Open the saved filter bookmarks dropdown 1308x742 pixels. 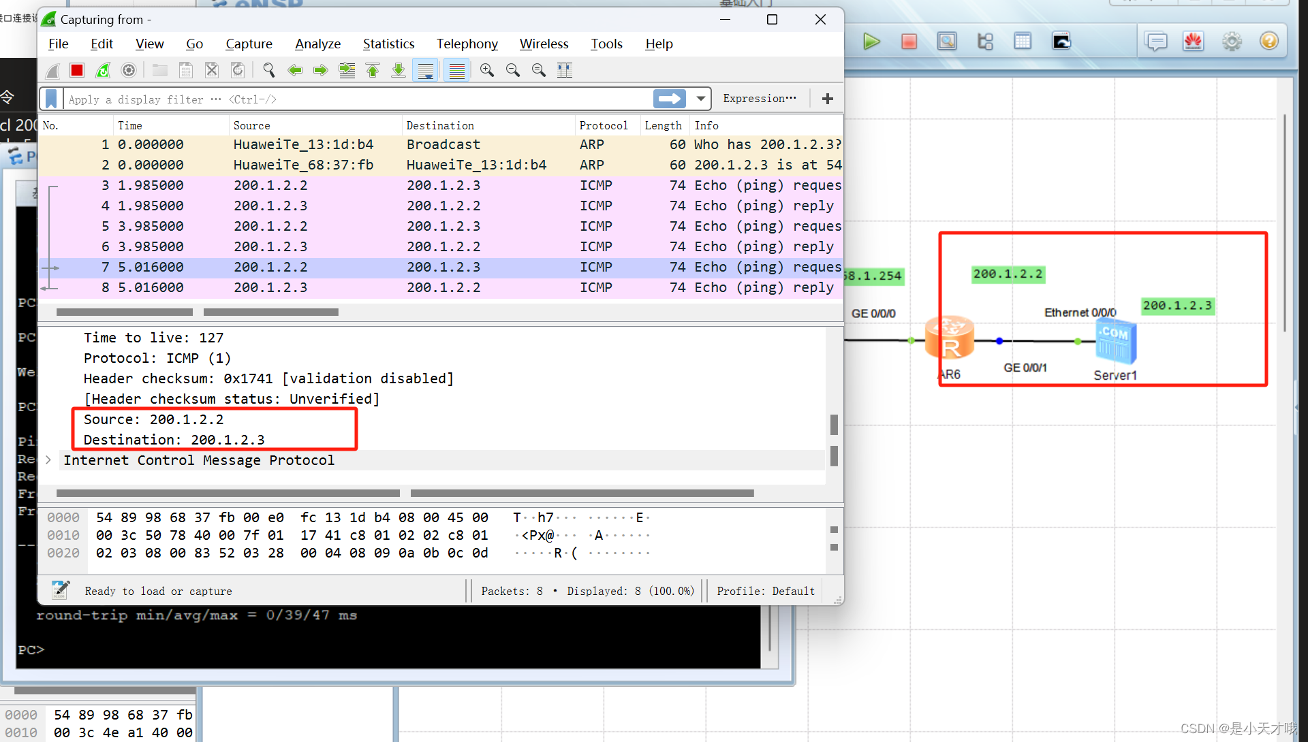tap(51, 99)
